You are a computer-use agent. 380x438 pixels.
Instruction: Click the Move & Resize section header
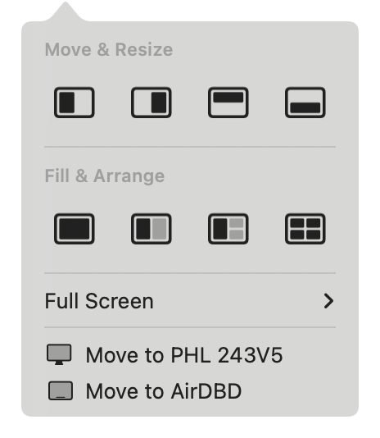point(109,50)
